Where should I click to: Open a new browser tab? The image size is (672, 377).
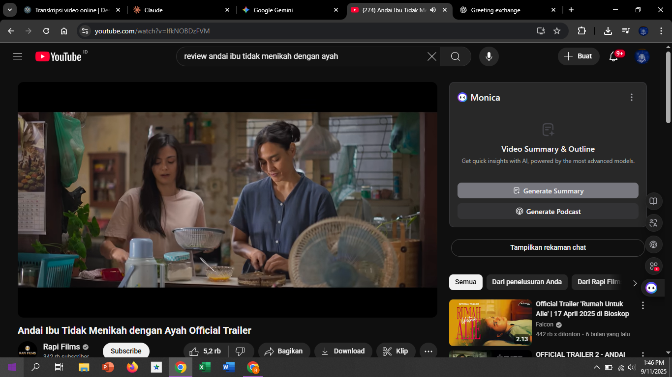[x=571, y=10]
